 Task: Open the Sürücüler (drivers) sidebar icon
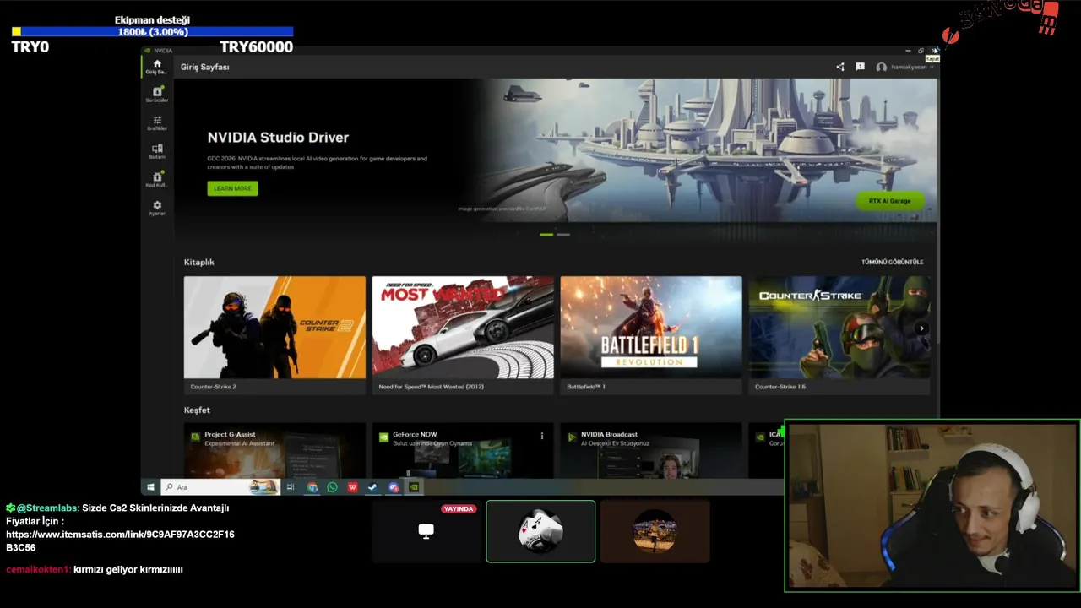point(157,94)
